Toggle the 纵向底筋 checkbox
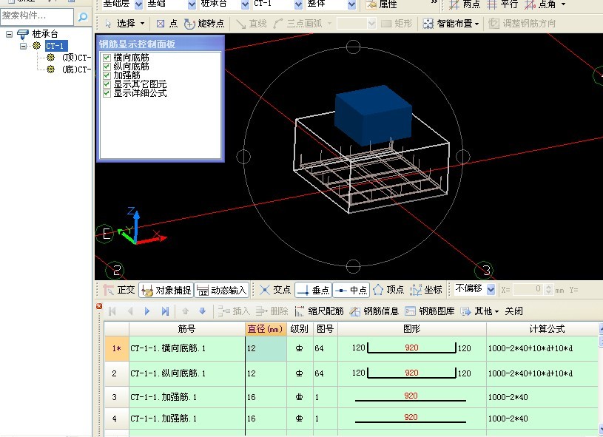This screenshot has height=437, width=603. point(107,67)
